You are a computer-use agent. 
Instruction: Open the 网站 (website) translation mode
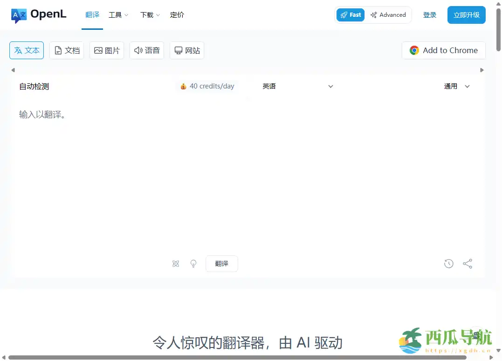[187, 50]
